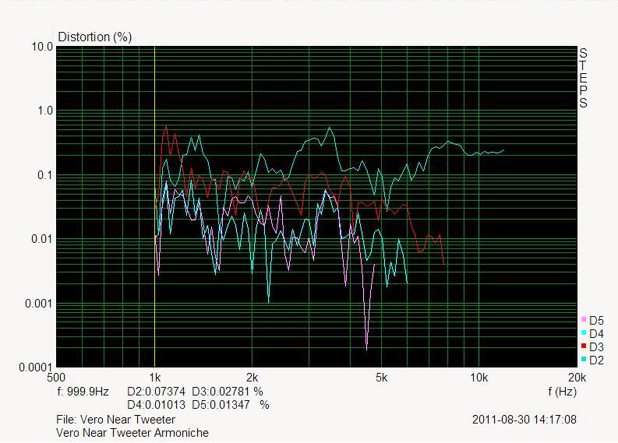Click the Vero Near Tweeter Armoniche caption

click(x=132, y=433)
